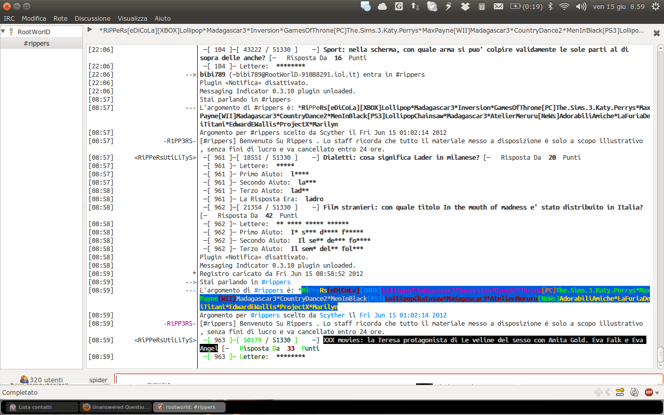Open the mail envelope indicator
The height and width of the screenshot is (415, 664).
[x=498, y=6]
